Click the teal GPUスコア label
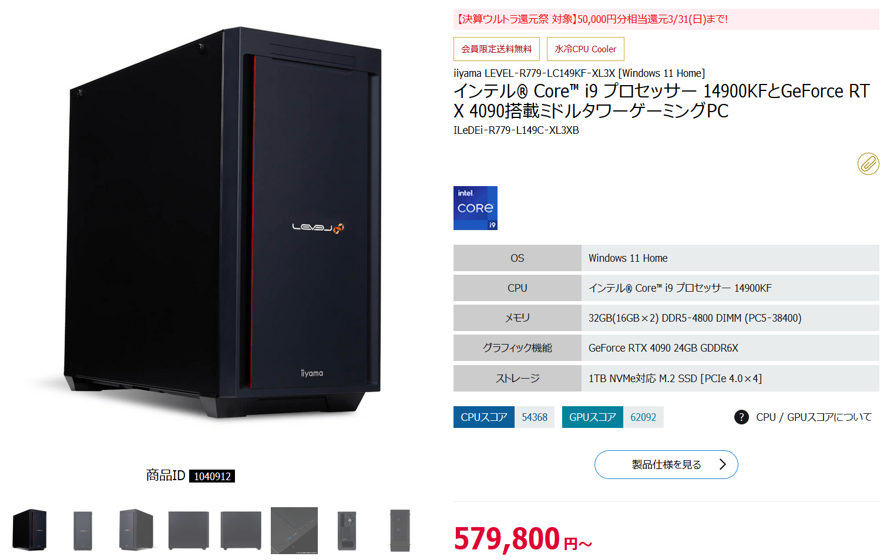The width and height of the screenshot is (887, 560). point(593,417)
